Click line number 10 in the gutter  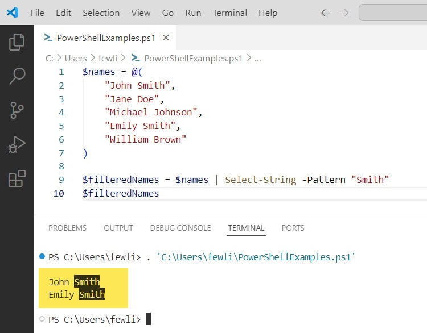point(59,193)
